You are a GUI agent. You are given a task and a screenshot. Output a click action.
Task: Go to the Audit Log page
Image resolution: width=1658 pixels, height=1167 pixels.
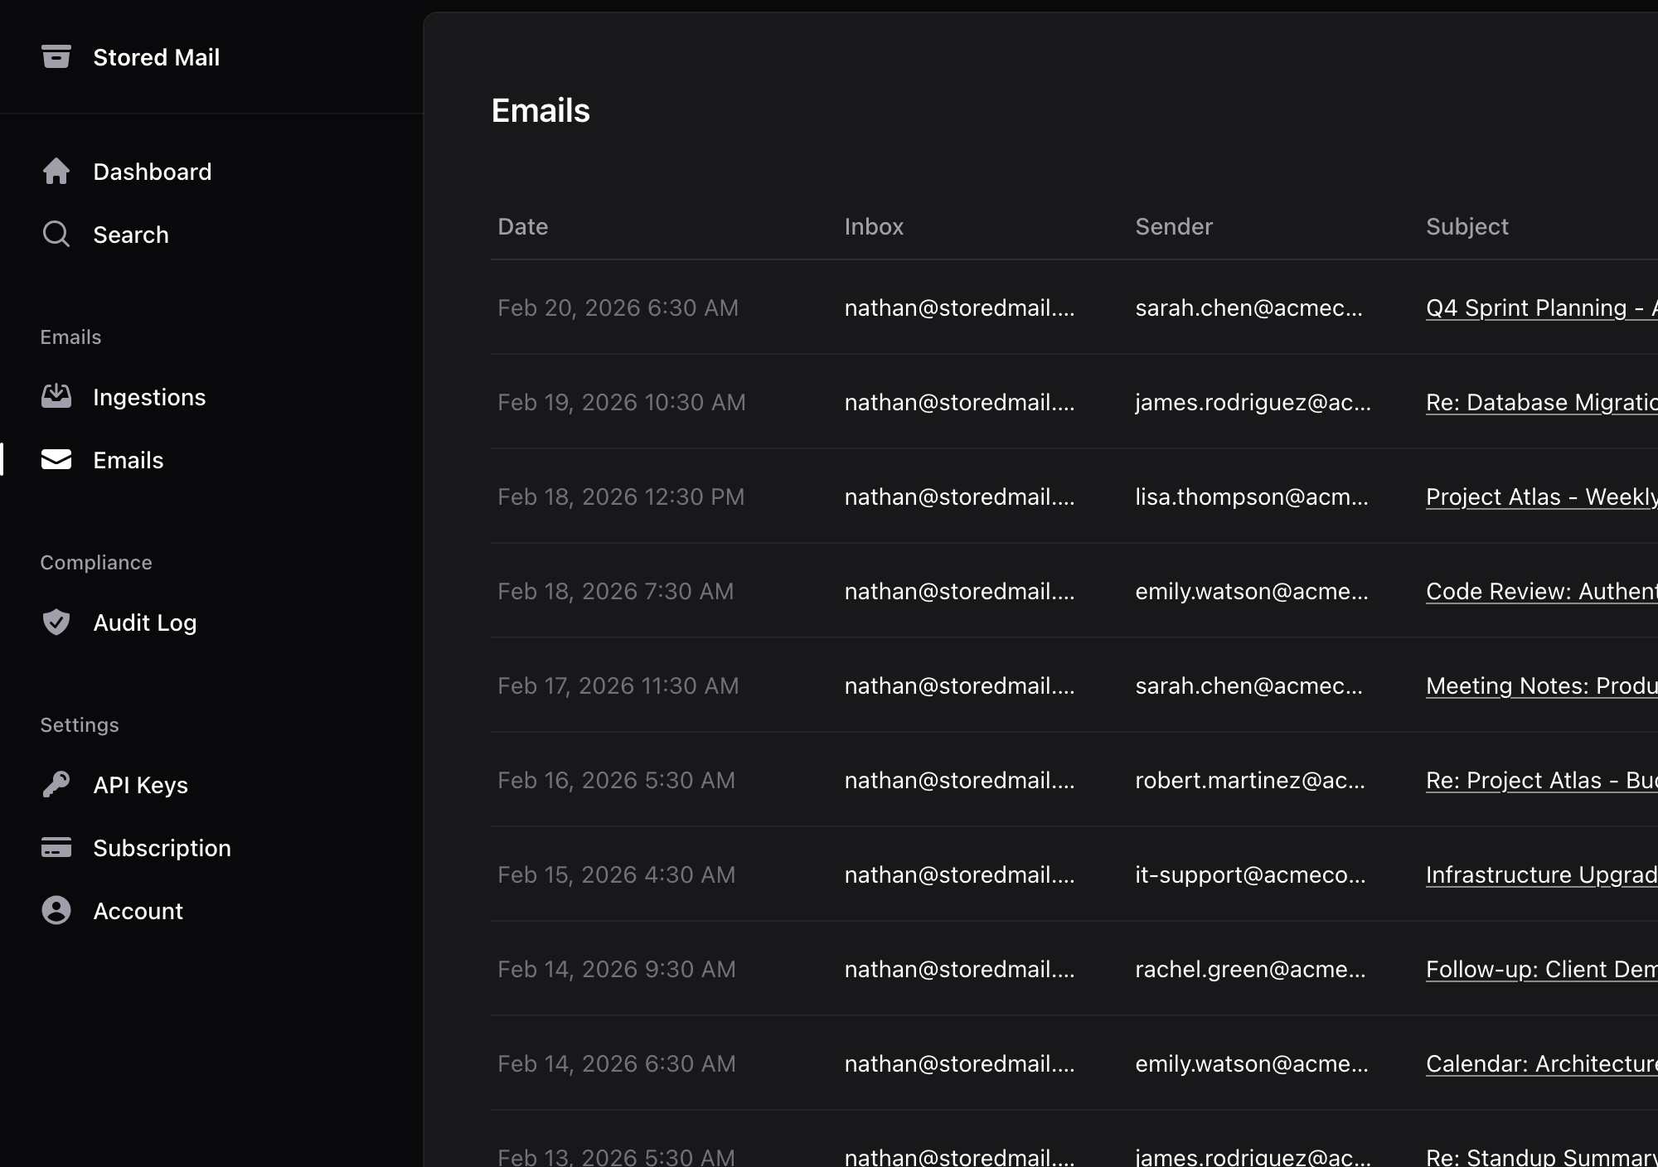(x=144, y=622)
